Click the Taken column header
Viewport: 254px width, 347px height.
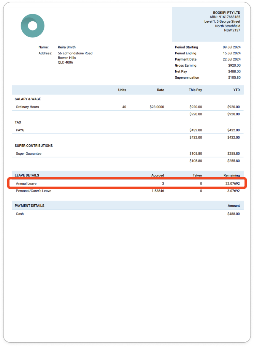pyautogui.click(x=197, y=175)
